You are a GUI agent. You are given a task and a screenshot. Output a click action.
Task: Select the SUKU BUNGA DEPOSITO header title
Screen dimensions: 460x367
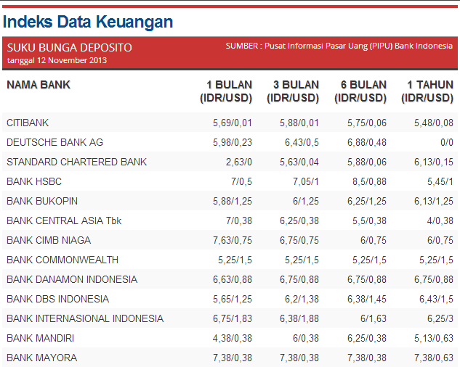(70, 47)
